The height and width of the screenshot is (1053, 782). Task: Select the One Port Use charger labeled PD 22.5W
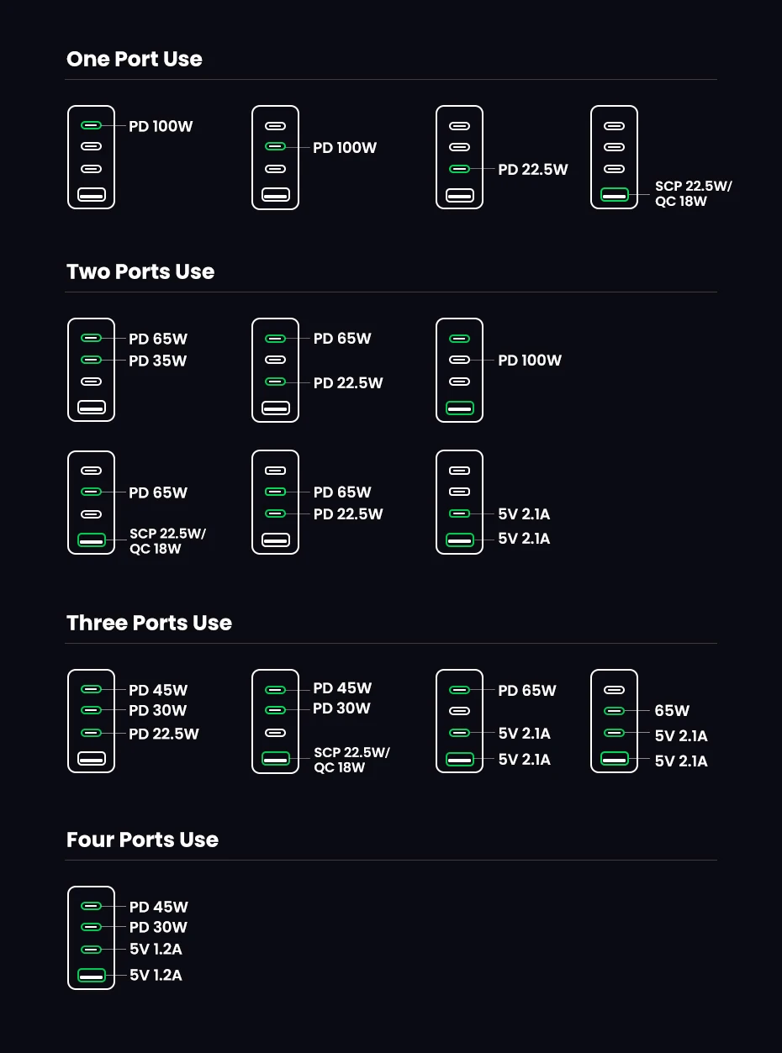[459, 157]
